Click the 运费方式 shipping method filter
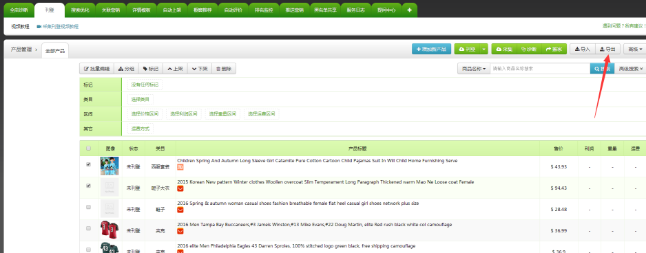Image resolution: width=646 pixels, height=253 pixels. (140, 129)
